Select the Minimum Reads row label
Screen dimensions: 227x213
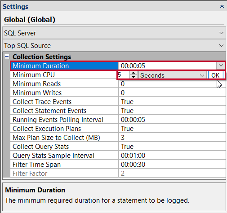point(37,84)
